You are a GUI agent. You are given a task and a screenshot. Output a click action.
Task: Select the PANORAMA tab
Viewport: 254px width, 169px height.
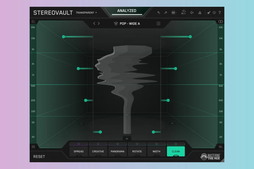tap(118, 151)
